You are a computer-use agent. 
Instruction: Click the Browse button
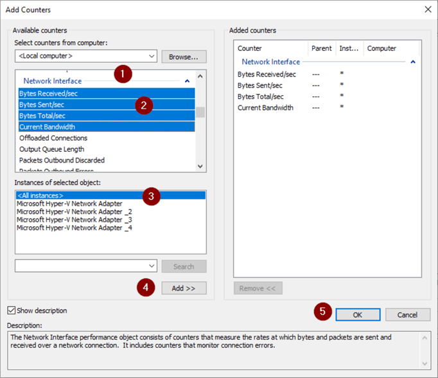[184, 57]
